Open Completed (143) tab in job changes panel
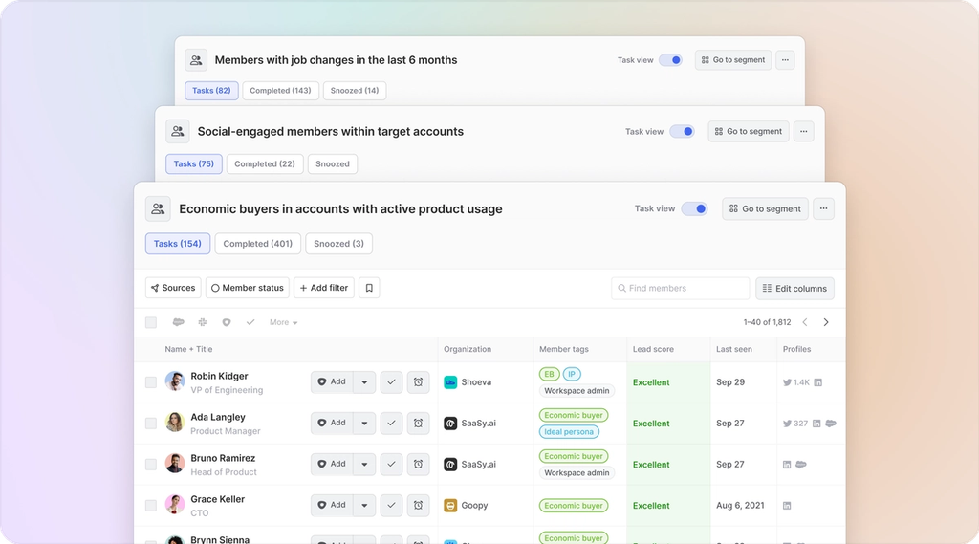Image resolution: width=979 pixels, height=544 pixels. click(280, 91)
